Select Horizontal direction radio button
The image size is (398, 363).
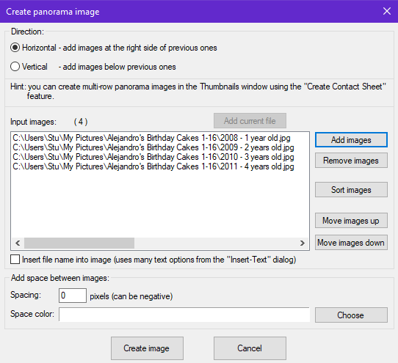pos(15,48)
